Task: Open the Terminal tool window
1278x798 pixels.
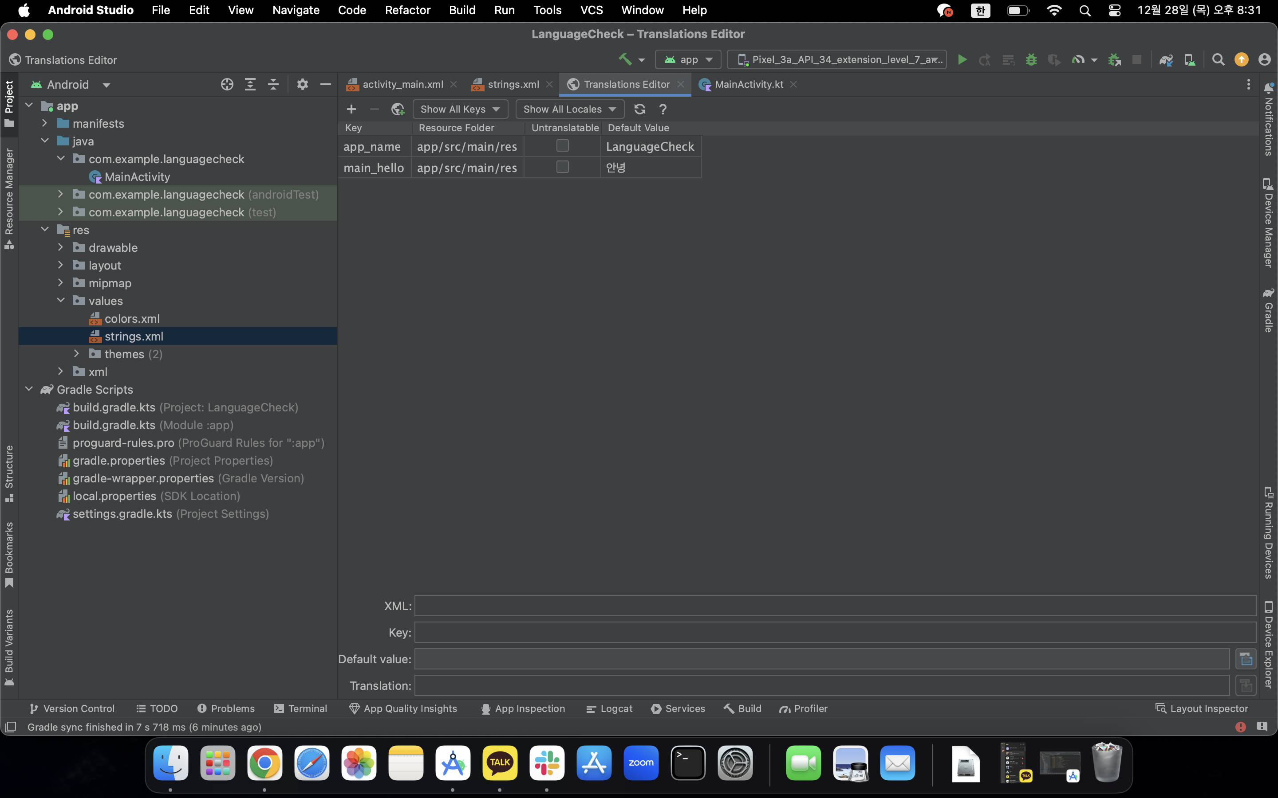Action: (300, 708)
